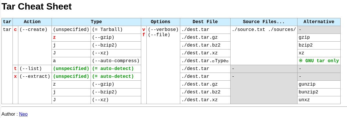Click the 'Alternative' column header
This screenshot has height=118, width=347.
point(319,22)
